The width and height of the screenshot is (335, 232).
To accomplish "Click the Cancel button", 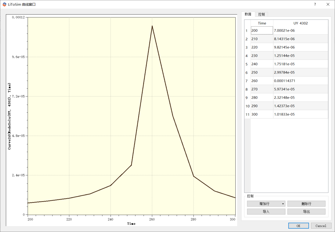I will (321, 226).
